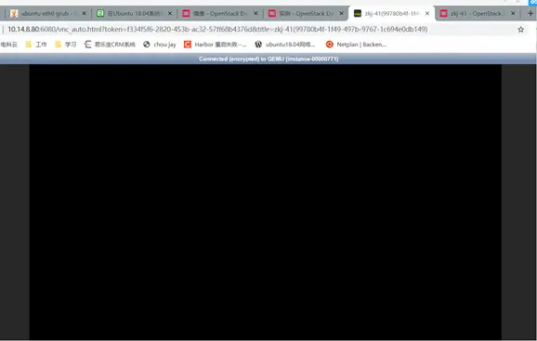The image size is (537, 341).
Task: Click the CRM icon beside '群乐宝CRM系统'
Action: pyautogui.click(x=87, y=45)
